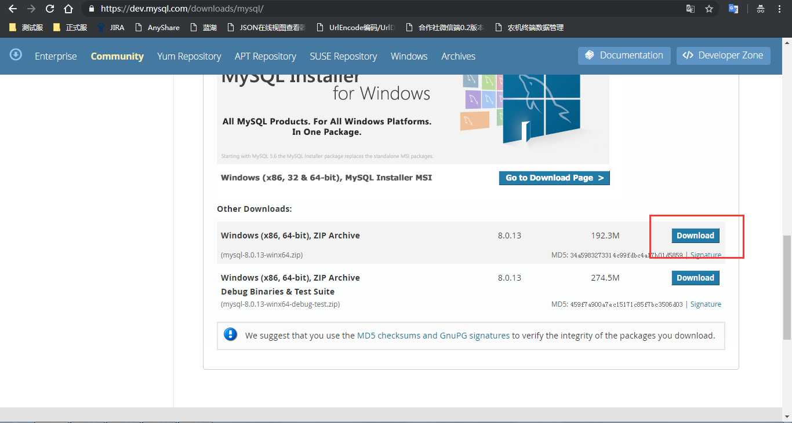Click "Windows (x86, 32 & 64-bit), MySQL Installer MSI" text
792x423 pixels.
[326, 178]
